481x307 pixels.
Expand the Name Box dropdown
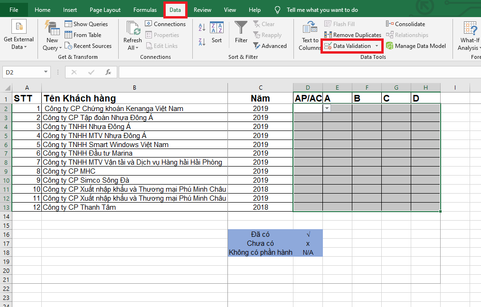click(x=46, y=72)
